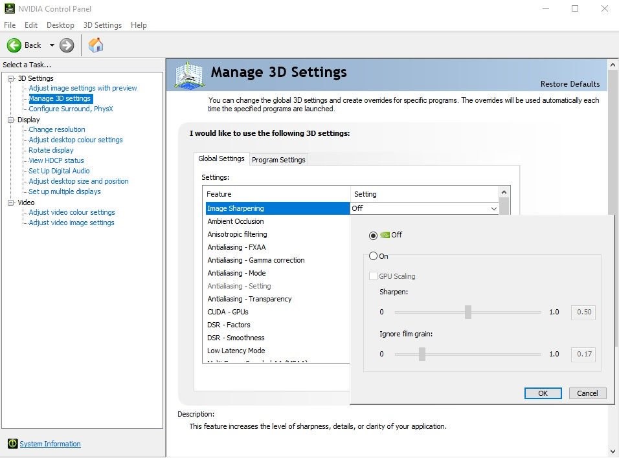Select the Ambient Occlusion feature row

[x=278, y=221]
